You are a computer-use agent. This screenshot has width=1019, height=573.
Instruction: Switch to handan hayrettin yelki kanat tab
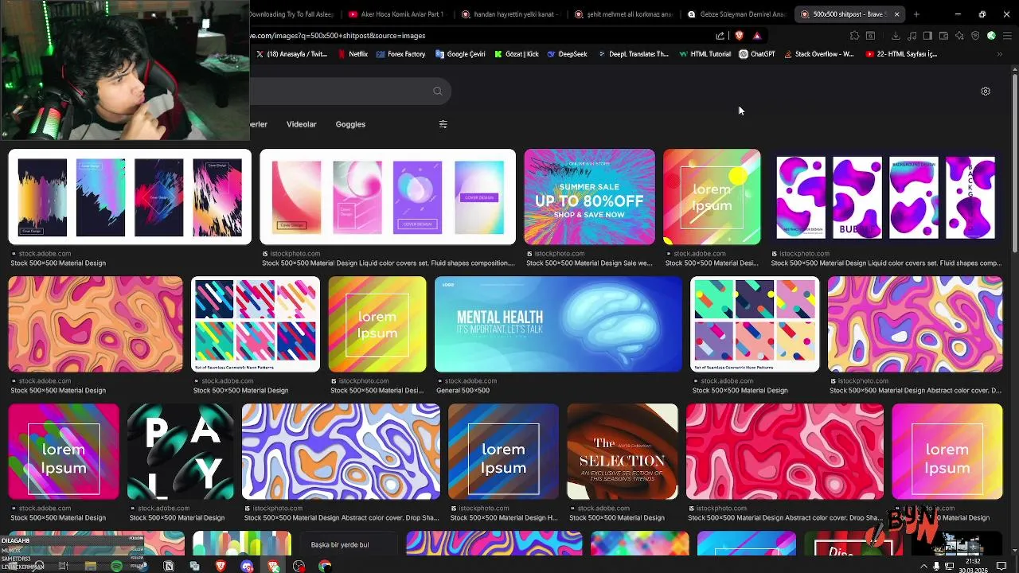tap(509, 14)
